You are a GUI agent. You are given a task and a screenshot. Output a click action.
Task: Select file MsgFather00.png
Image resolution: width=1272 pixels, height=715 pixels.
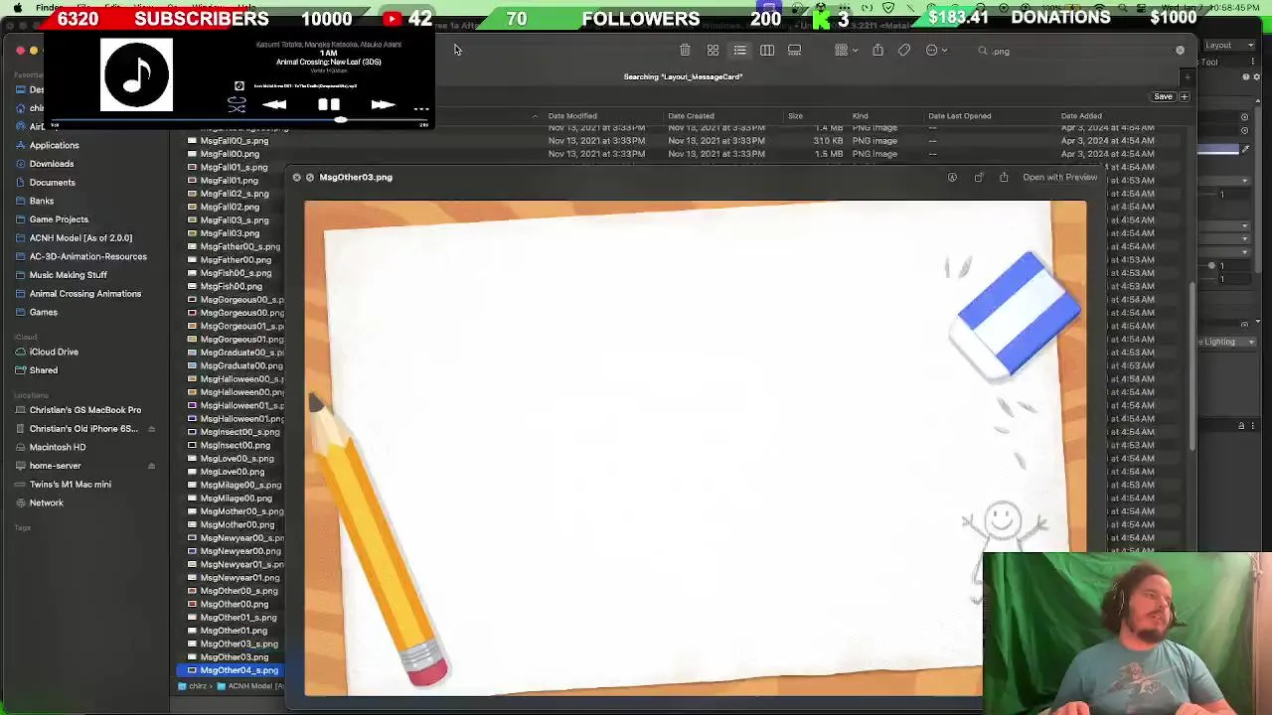click(235, 260)
